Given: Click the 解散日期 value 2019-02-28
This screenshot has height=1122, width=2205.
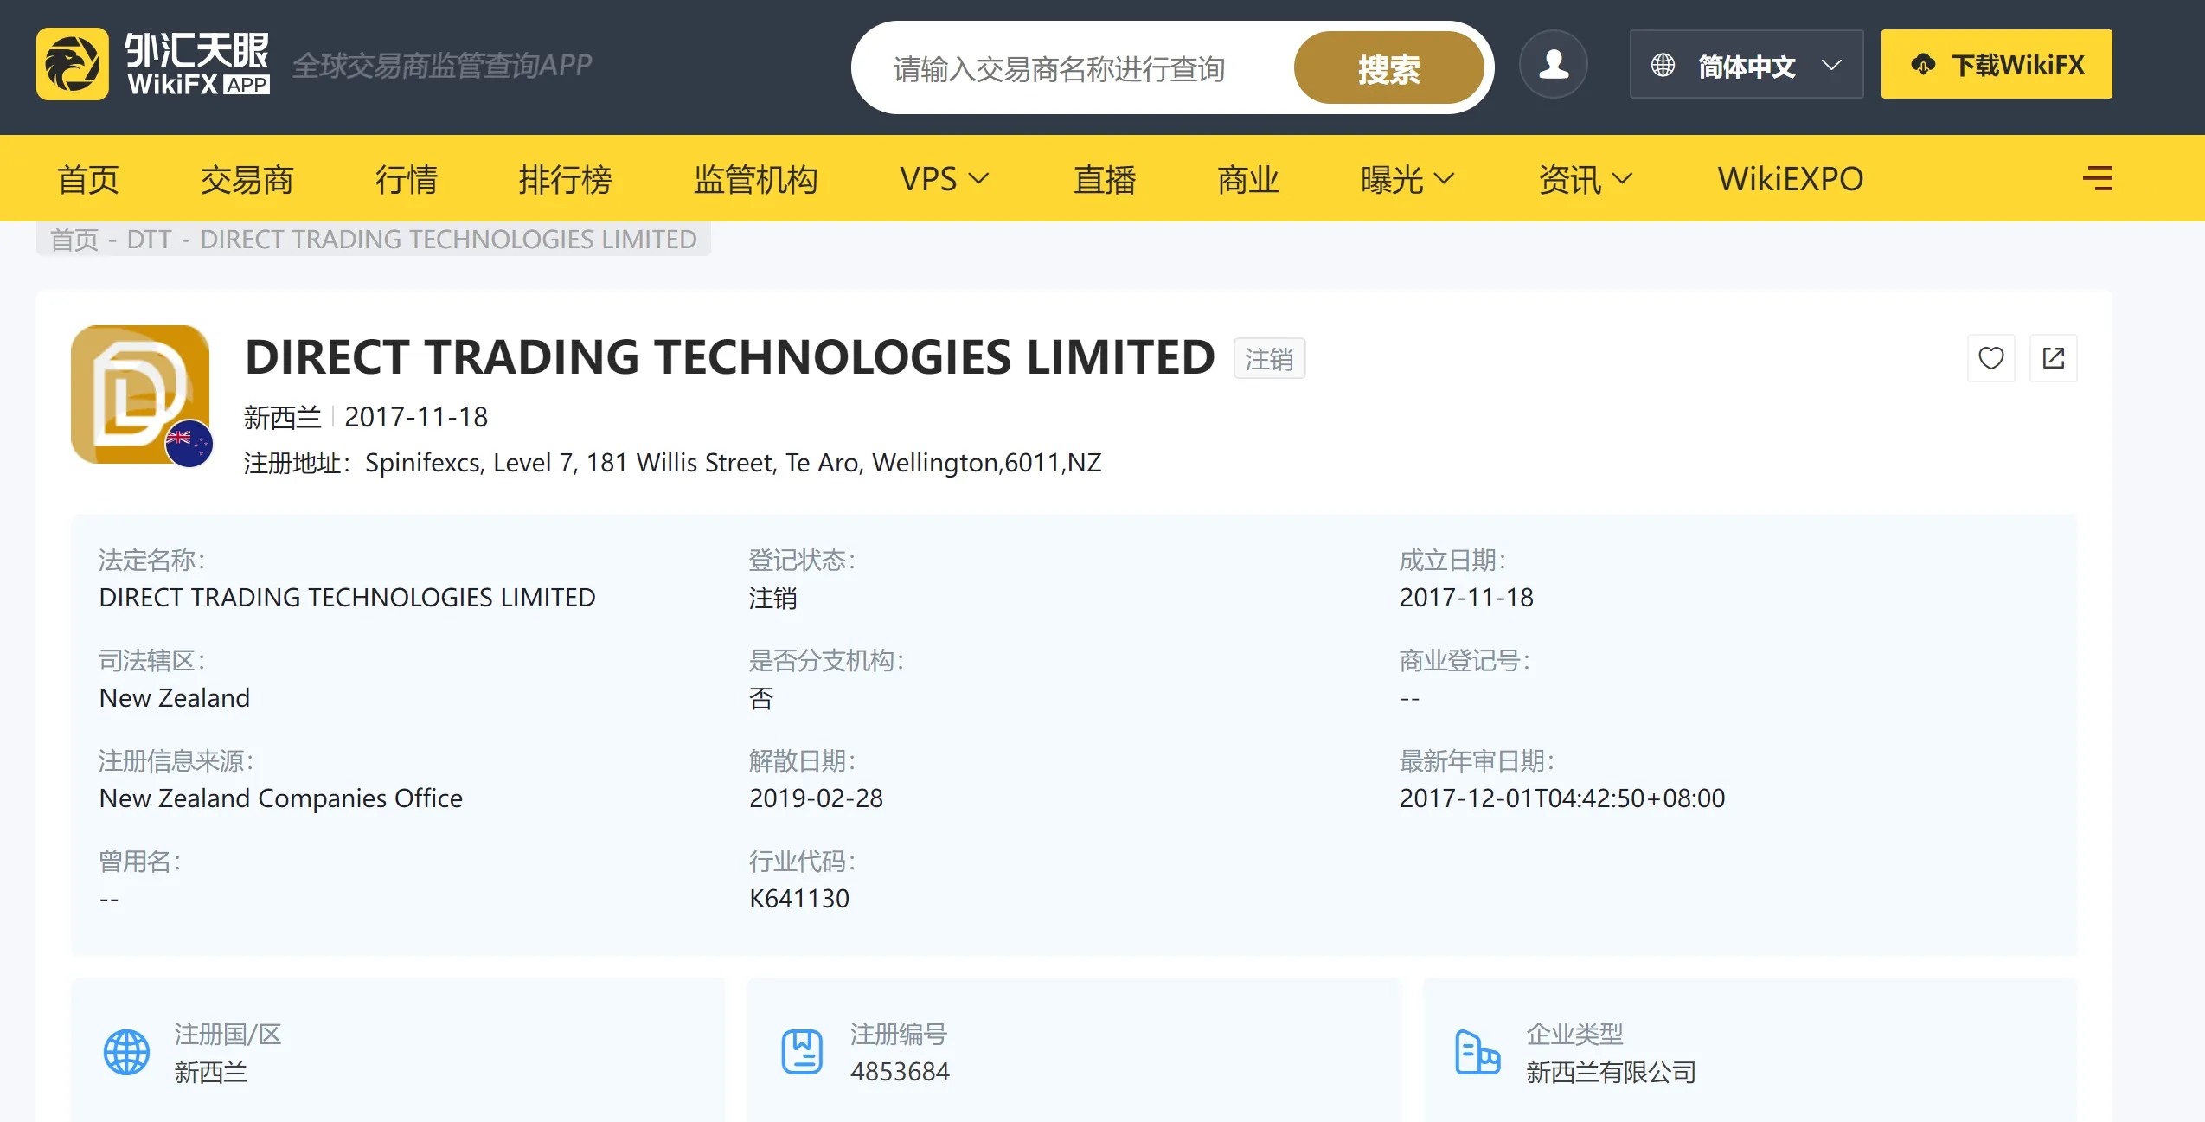Looking at the screenshot, I should coord(816,798).
